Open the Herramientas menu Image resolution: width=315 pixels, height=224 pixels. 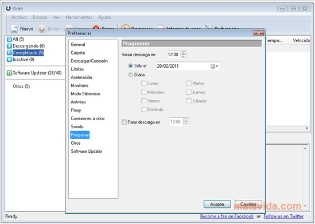point(79,17)
